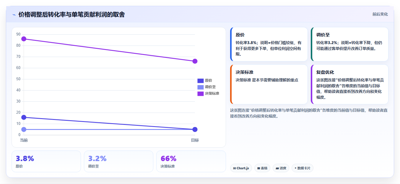Image resolution: width=400 pixels, height=184 pixels.
Task: Click 调价至 legend label text
Action: click(210, 87)
